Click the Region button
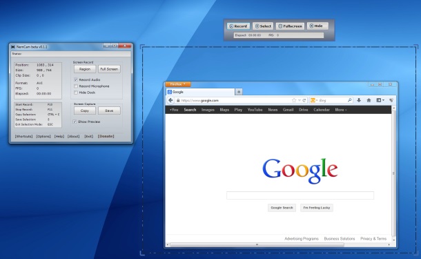 (x=85, y=69)
